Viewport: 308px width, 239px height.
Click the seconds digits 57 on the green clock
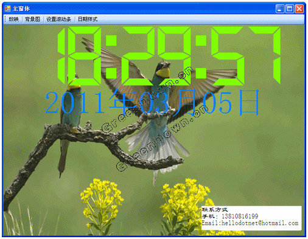point(246,56)
